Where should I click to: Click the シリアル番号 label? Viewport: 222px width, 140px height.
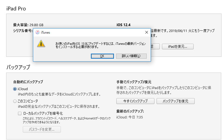click(23, 31)
